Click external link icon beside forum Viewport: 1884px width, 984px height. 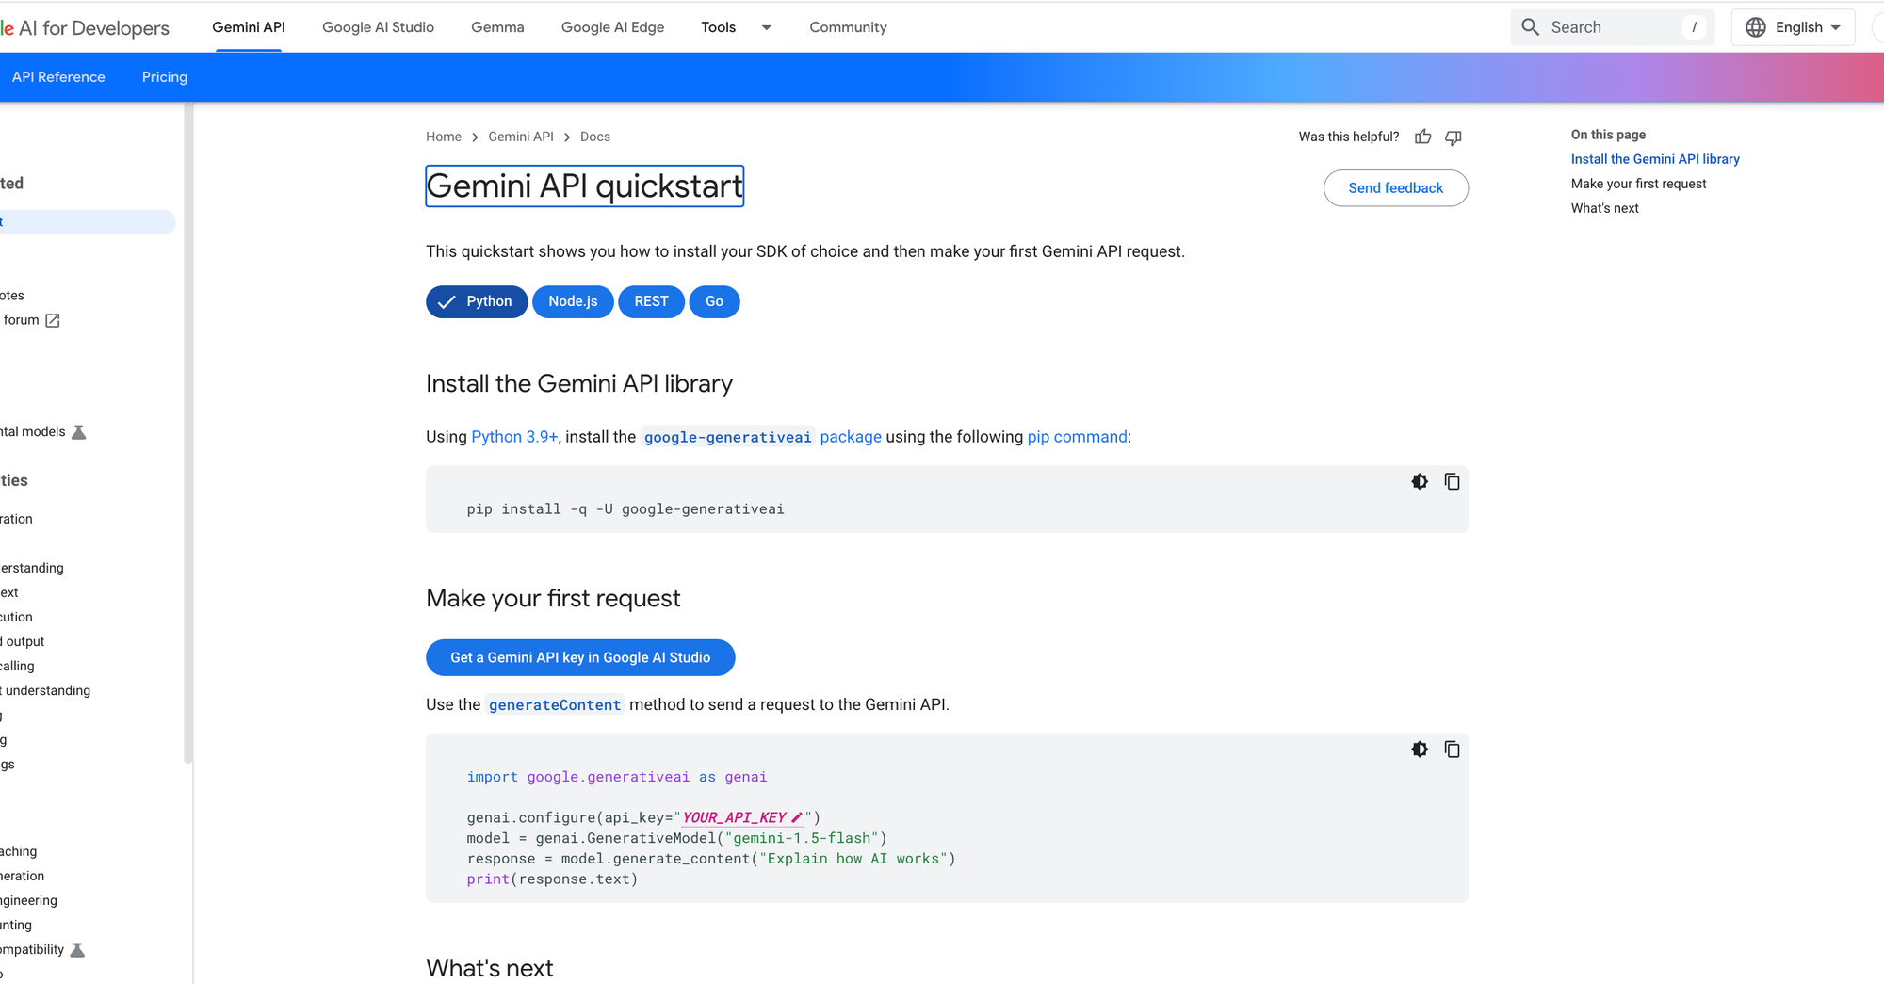(x=53, y=320)
